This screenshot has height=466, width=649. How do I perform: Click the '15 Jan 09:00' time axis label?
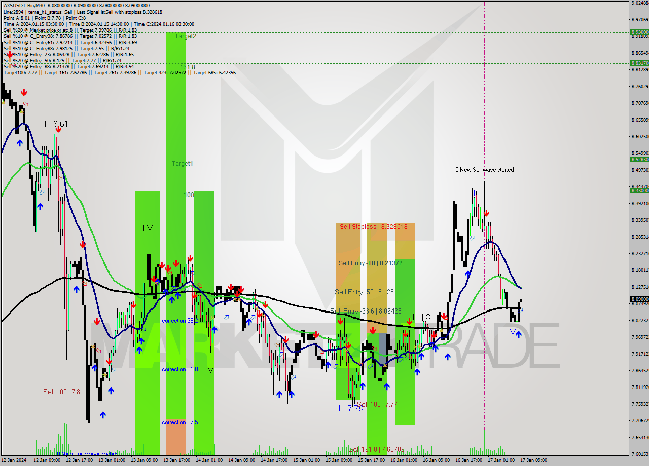[x=339, y=460]
